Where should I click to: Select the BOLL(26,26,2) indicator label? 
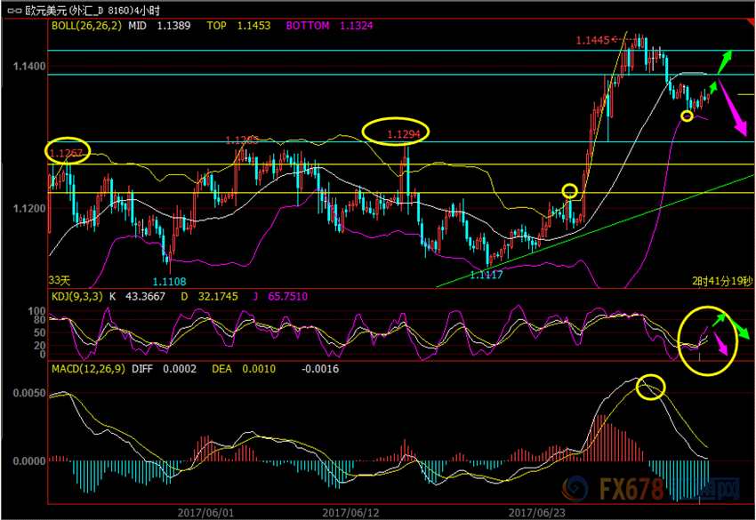(x=87, y=26)
